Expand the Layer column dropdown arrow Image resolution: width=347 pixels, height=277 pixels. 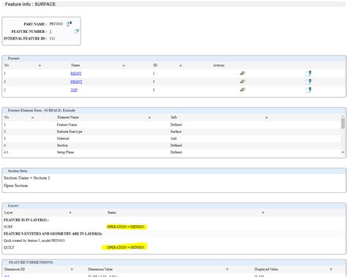click(70, 213)
